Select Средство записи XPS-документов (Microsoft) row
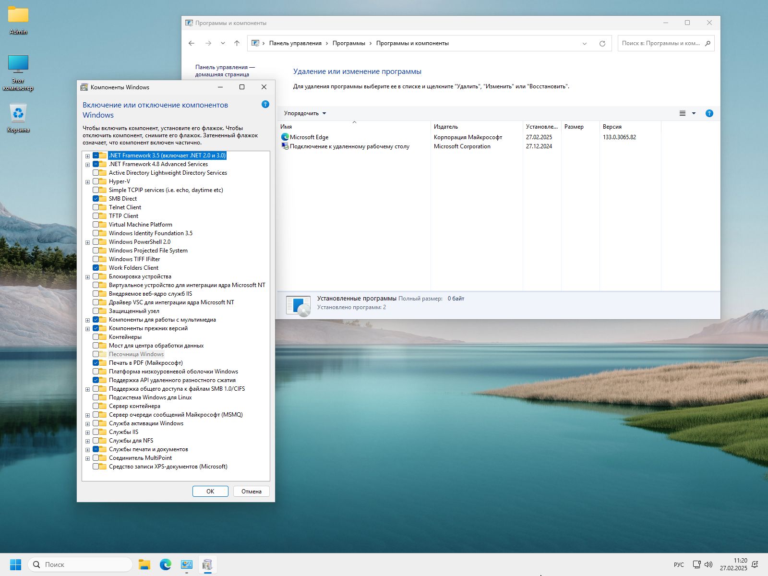The image size is (768, 576). [168, 466]
